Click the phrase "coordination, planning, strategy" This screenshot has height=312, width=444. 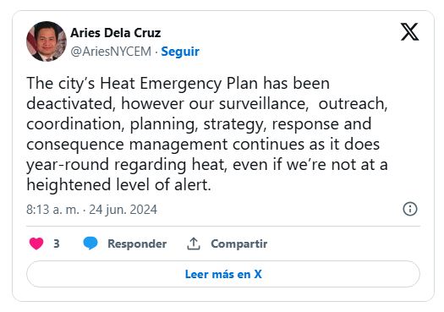146,124
